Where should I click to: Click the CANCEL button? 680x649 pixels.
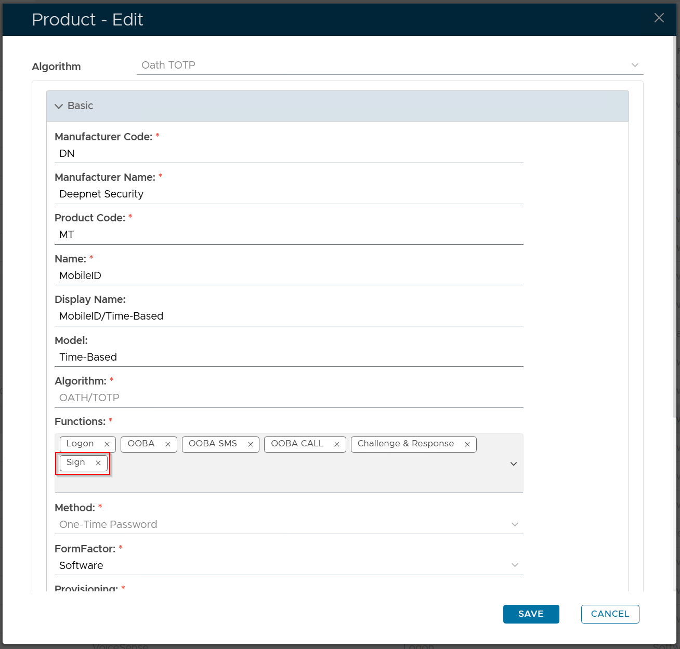[610, 614]
